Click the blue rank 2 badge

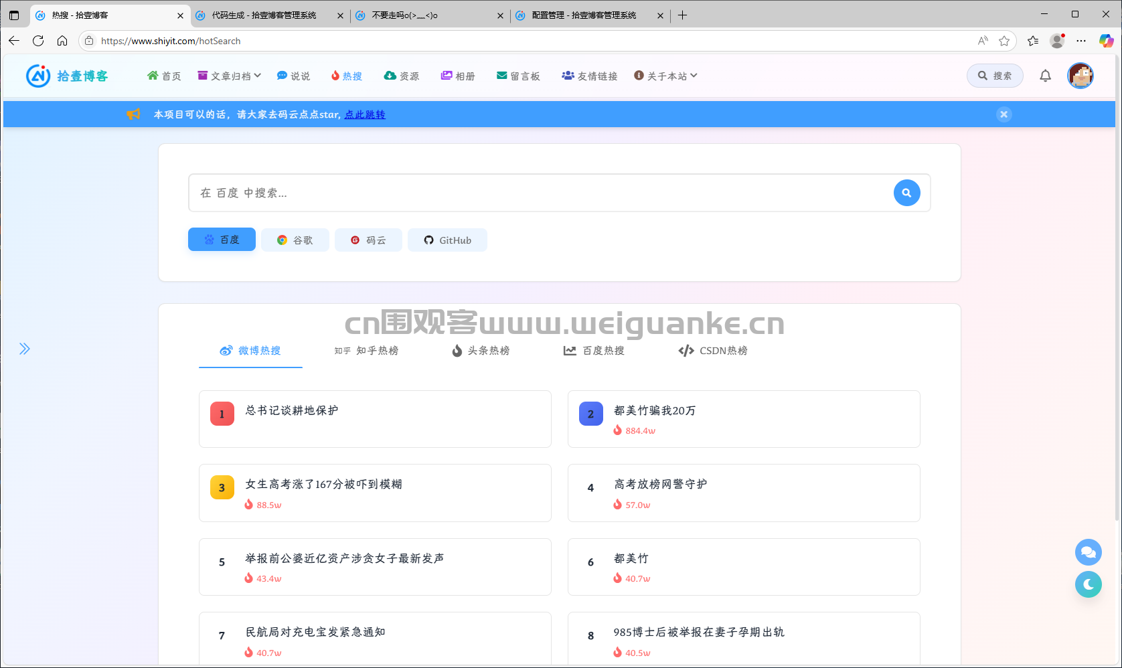(x=591, y=414)
